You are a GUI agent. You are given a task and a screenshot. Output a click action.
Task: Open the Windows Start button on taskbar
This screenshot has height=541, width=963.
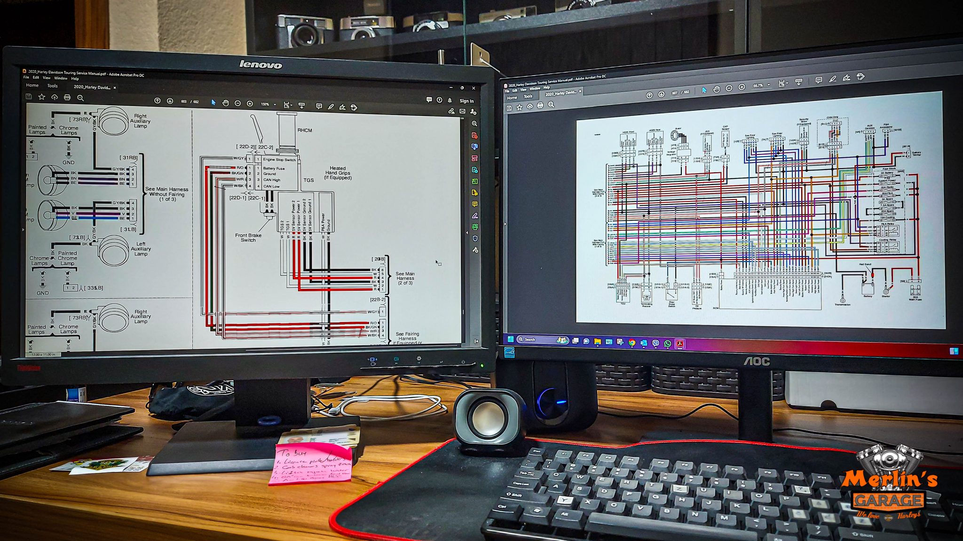(510, 339)
